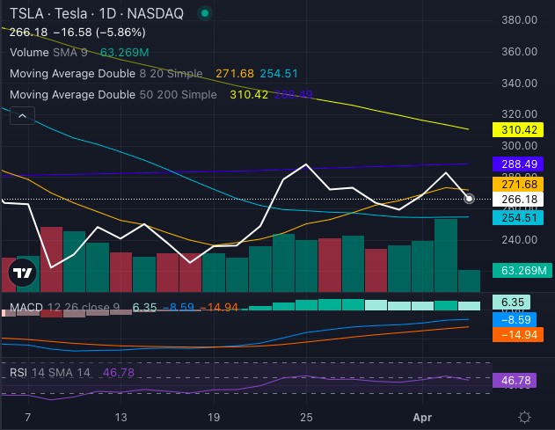Click the tallest green volume bar
This screenshot has width=555, height=430.
pyautogui.click(x=446, y=256)
